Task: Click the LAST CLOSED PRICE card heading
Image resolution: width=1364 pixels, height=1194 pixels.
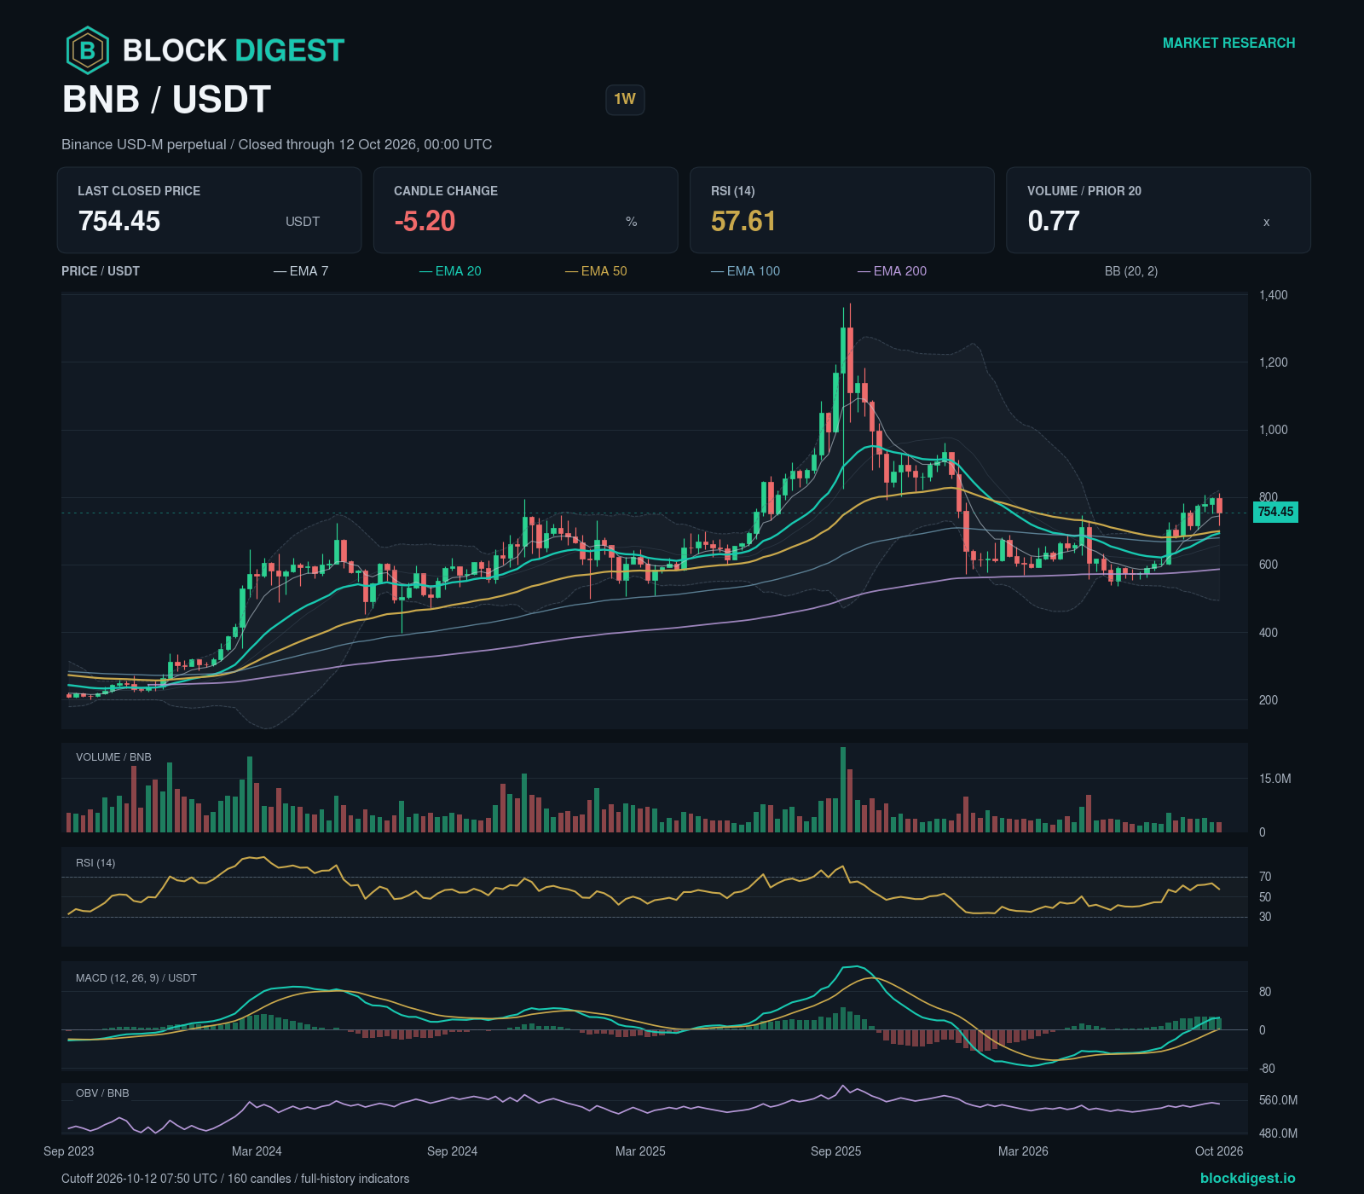Action: tap(139, 191)
